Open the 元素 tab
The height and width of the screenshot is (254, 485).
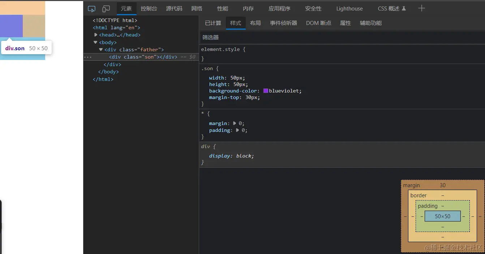coord(126,9)
